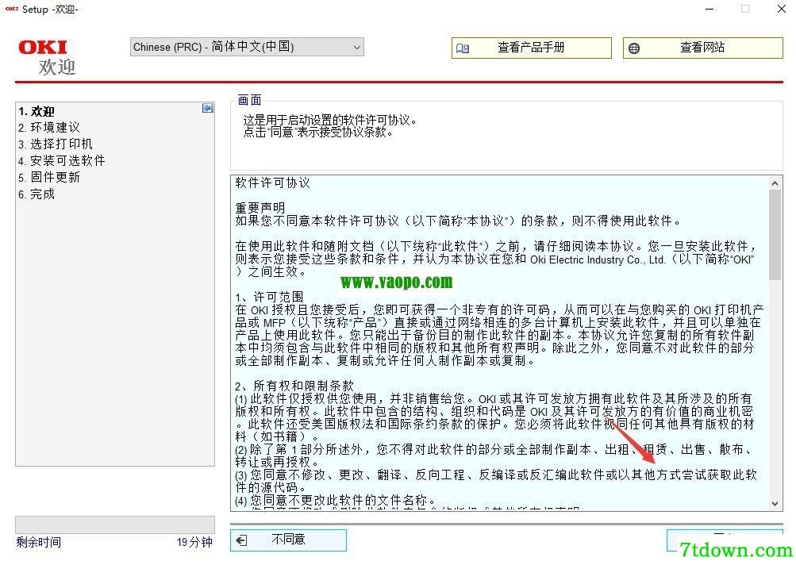Click the 1、许可范围 section heading
Screen dimensions: 796x565
pyautogui.click(x=269, y=297)
